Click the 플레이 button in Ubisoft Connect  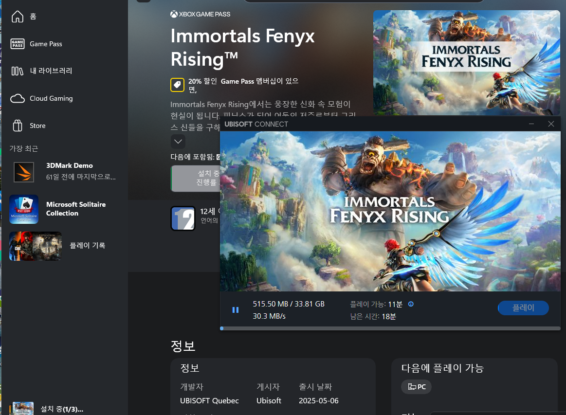pos(523,308)
